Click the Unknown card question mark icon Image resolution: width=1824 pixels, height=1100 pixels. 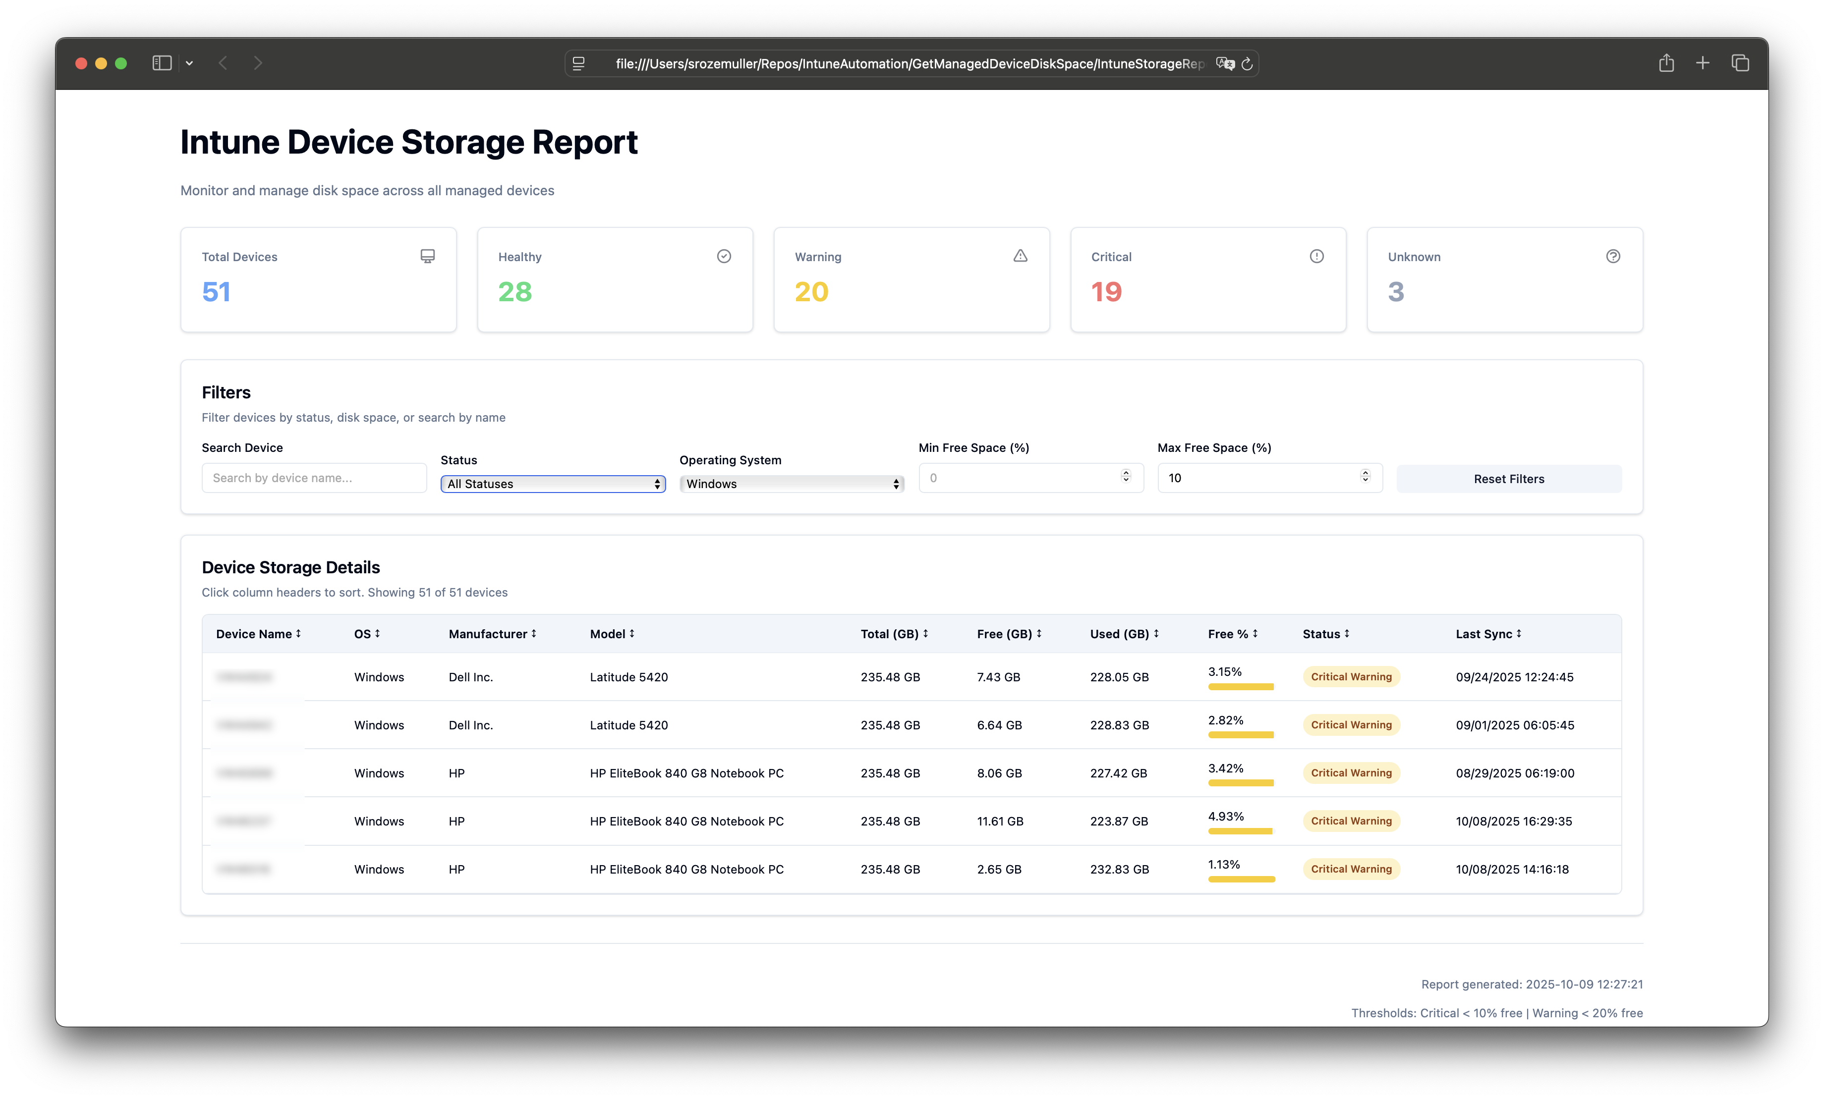tap(1613, 256)
